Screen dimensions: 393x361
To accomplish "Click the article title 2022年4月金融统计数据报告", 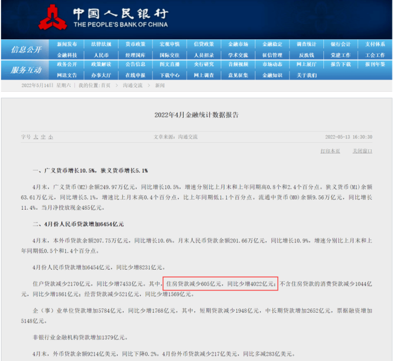I will pyautogui.click(x=196, y=115).
